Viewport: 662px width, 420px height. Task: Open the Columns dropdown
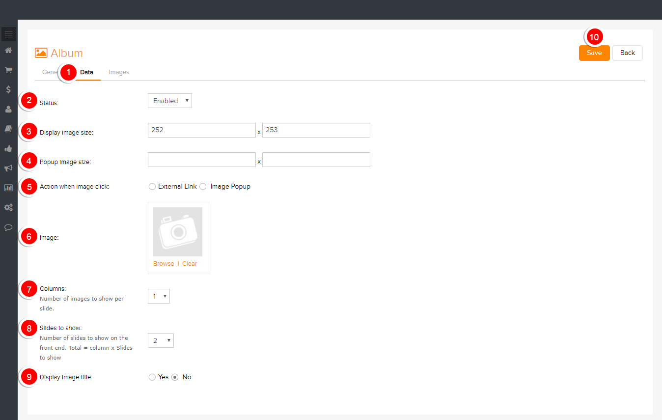point(159,296)
